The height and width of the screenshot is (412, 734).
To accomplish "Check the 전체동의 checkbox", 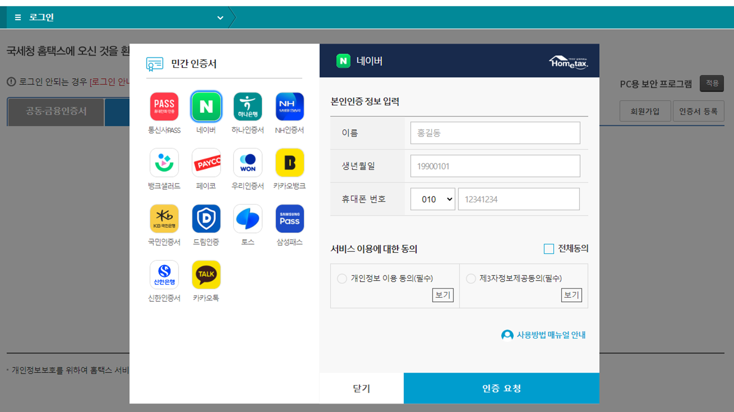I will (549, 249).
